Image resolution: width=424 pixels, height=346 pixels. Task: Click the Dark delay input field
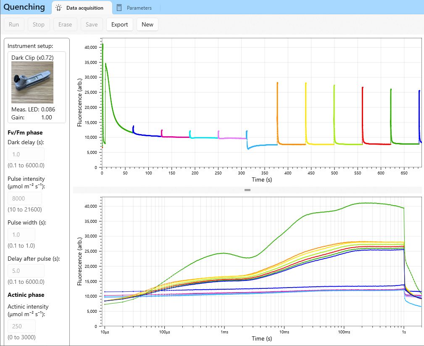click(26, 154)
